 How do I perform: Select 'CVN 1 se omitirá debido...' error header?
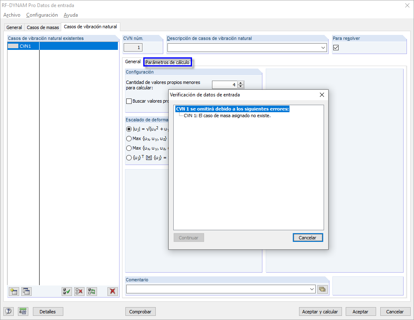[x=232, y=109]
